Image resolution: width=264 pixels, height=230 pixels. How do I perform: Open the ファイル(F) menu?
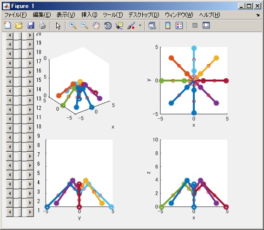click(x=15, y=15)
